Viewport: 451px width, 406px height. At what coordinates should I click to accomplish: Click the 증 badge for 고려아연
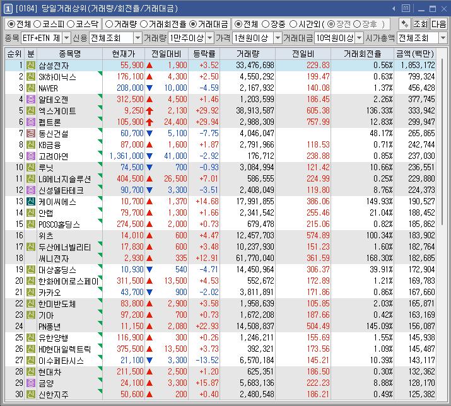click(31, 156)
